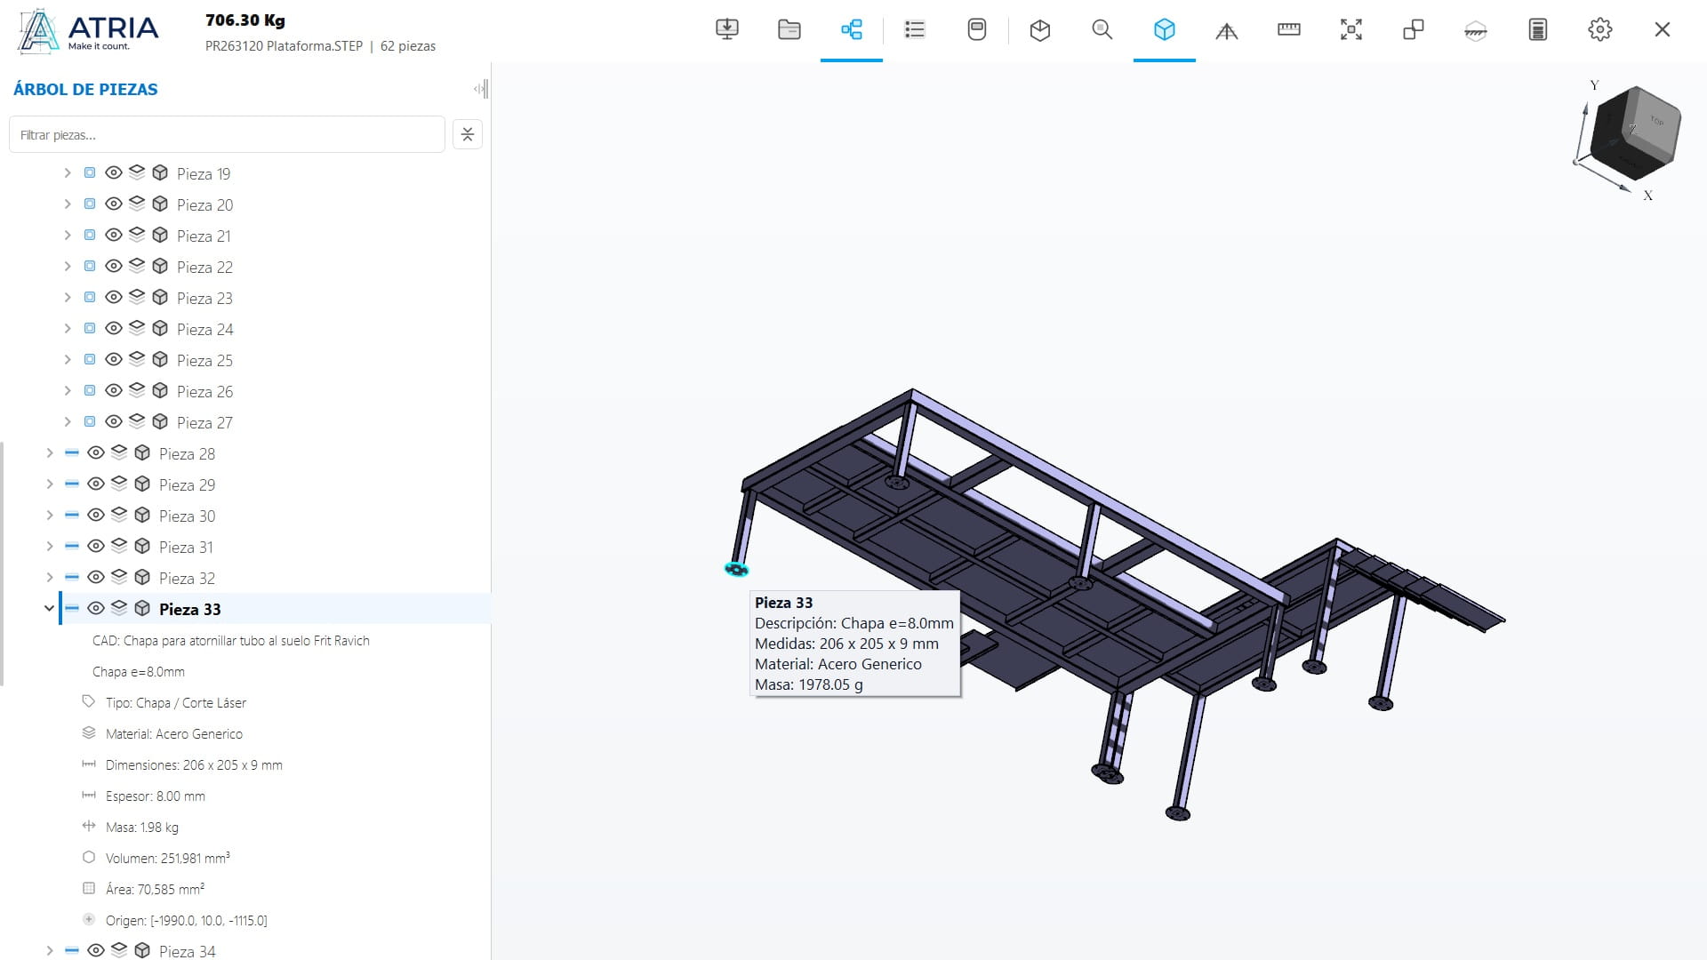Image resolution: width=1707 pixels, height=960 pixels.
Task: Expand the Pieza 20 tree node
Action: coord(68,204)
